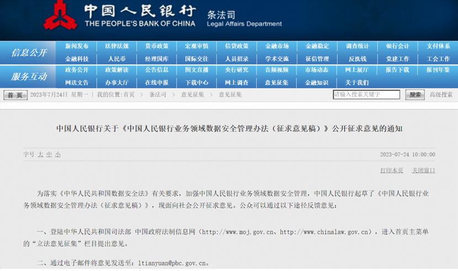Open the 反洗钱 menu item
This screenshot has height=271, width=458.
(357, 59)
